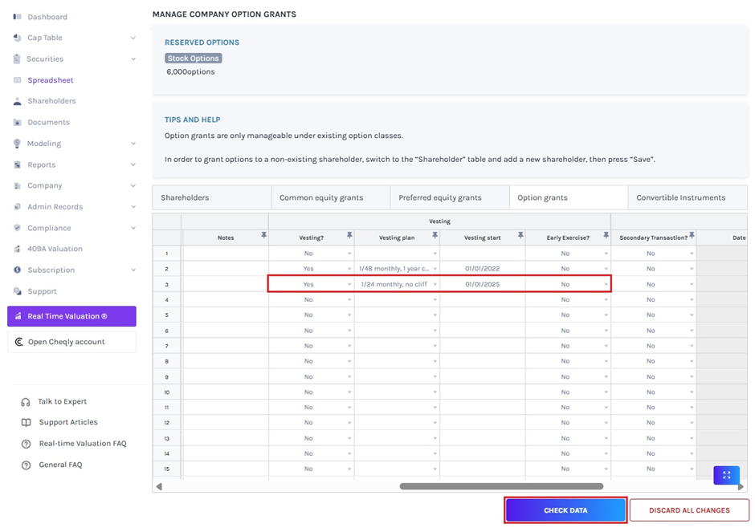
Task: Pin the Vesting plan column
Action: [435, 236]
